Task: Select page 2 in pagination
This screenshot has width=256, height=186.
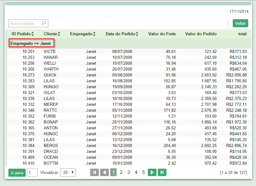Action: pyautogui.click(x=121, y=172)
